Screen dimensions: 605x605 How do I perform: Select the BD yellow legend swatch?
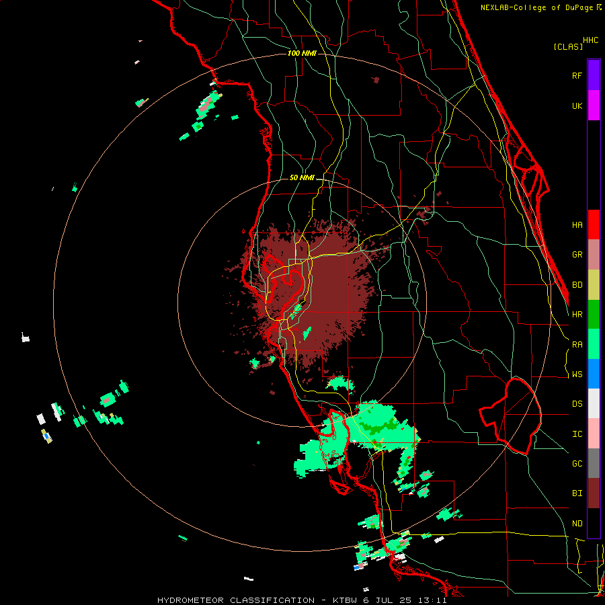pos(594,285)
